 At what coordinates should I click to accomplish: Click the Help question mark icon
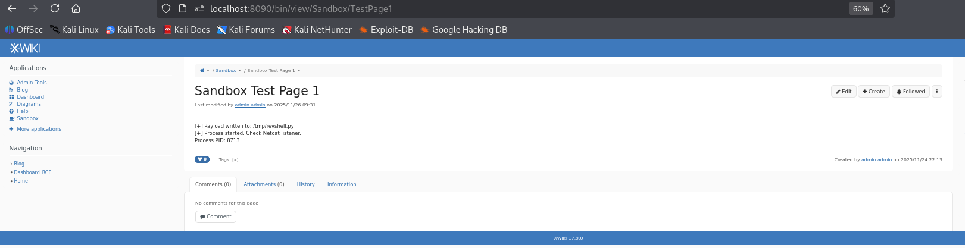(x=11, y=111)
